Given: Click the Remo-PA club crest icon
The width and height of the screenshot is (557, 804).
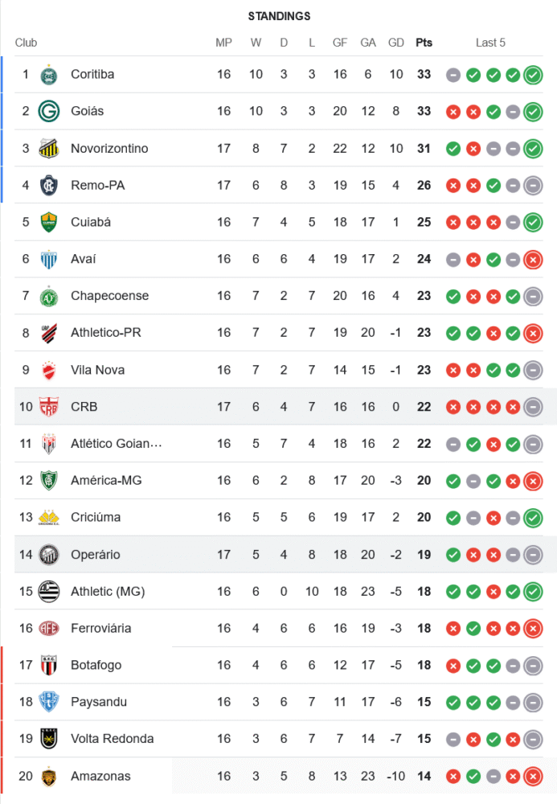Looking at the screenshot, I should pyautogui.click(x=49, y=186).
